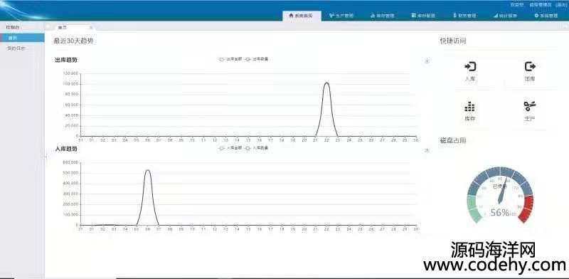
Task: Open the gear icon 系统管理 menu
Action: 546,16
